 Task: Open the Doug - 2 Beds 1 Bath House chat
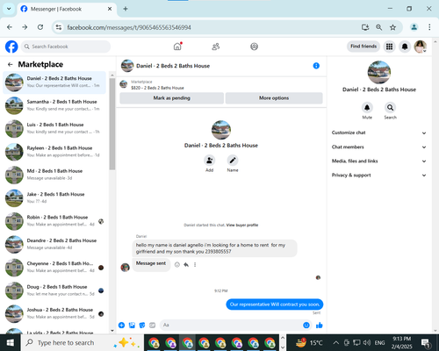[55, 290]
